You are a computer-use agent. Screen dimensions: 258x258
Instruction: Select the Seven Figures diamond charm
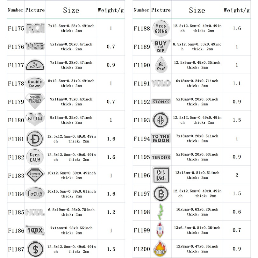point(35,102)
